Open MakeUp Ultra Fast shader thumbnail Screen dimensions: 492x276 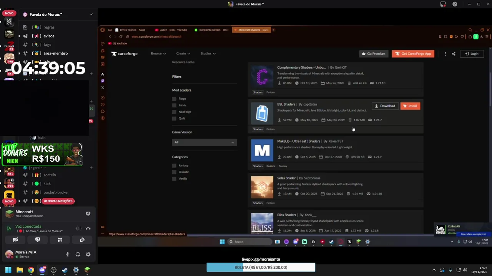(262, 150)
